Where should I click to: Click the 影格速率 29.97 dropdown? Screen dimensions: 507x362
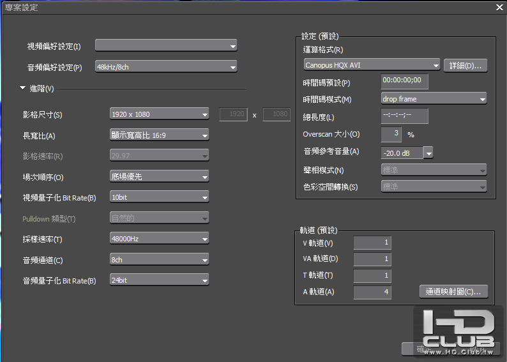(x=159, y=156)
